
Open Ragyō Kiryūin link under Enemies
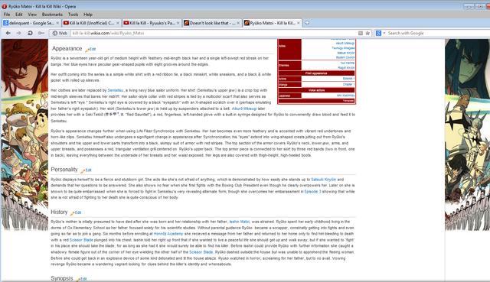point(346,68)
